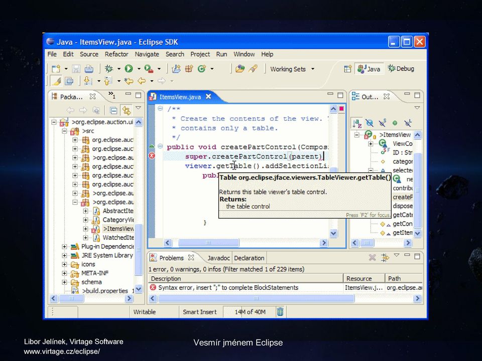Viewport: 482px width, 361px height.
Task: Toggle Hide Static Members in Outline
Action: [383, 123]
